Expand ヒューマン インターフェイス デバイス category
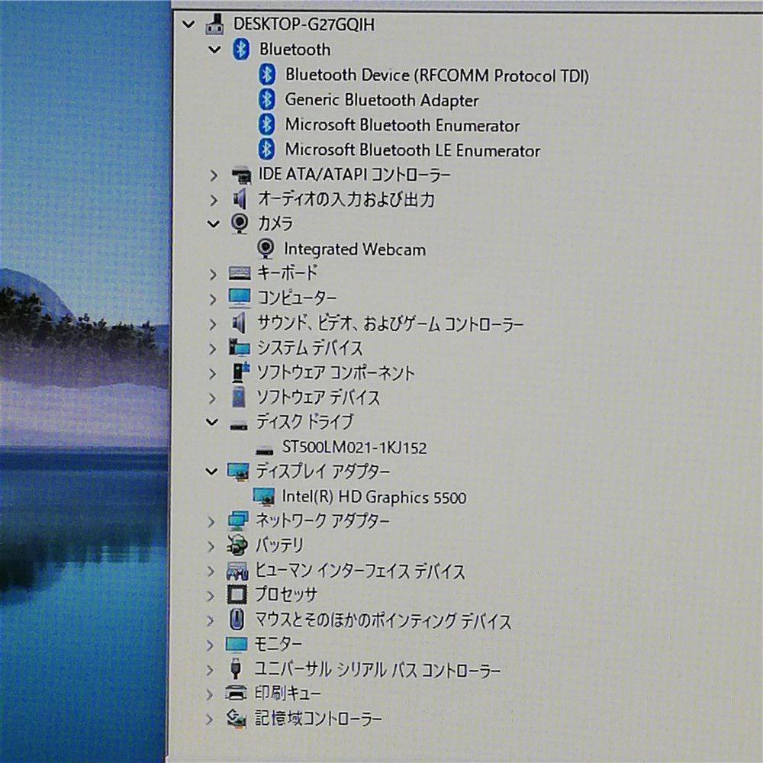This screenshot has width=763, height=763. [x=211, y=571]
